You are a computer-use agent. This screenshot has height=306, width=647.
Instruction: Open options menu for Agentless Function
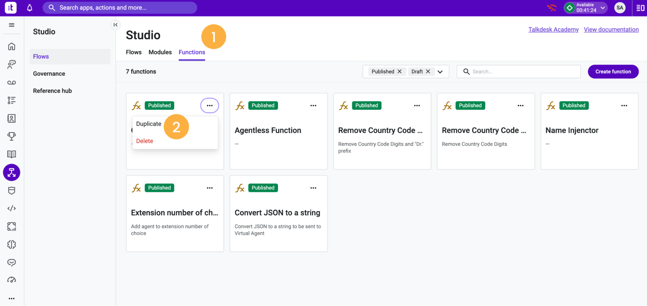click(x=313, y=106)
